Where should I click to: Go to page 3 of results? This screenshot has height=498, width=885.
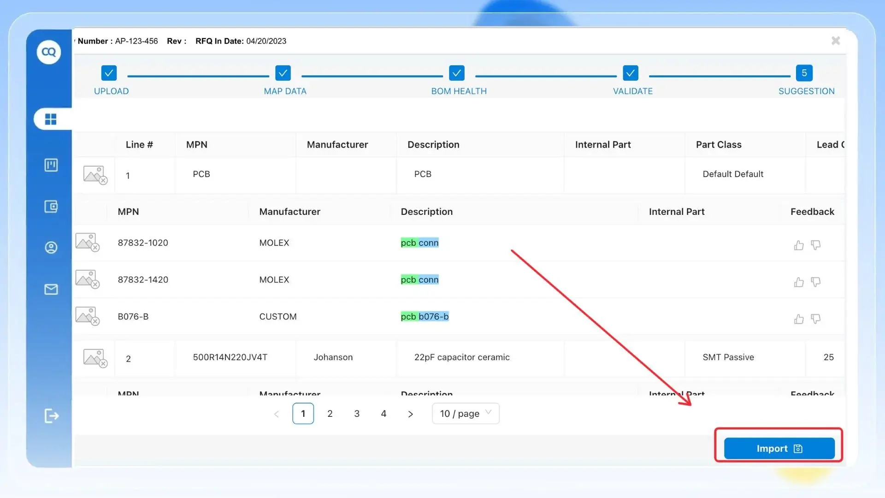pyautogui.click(x=357, y=414)
